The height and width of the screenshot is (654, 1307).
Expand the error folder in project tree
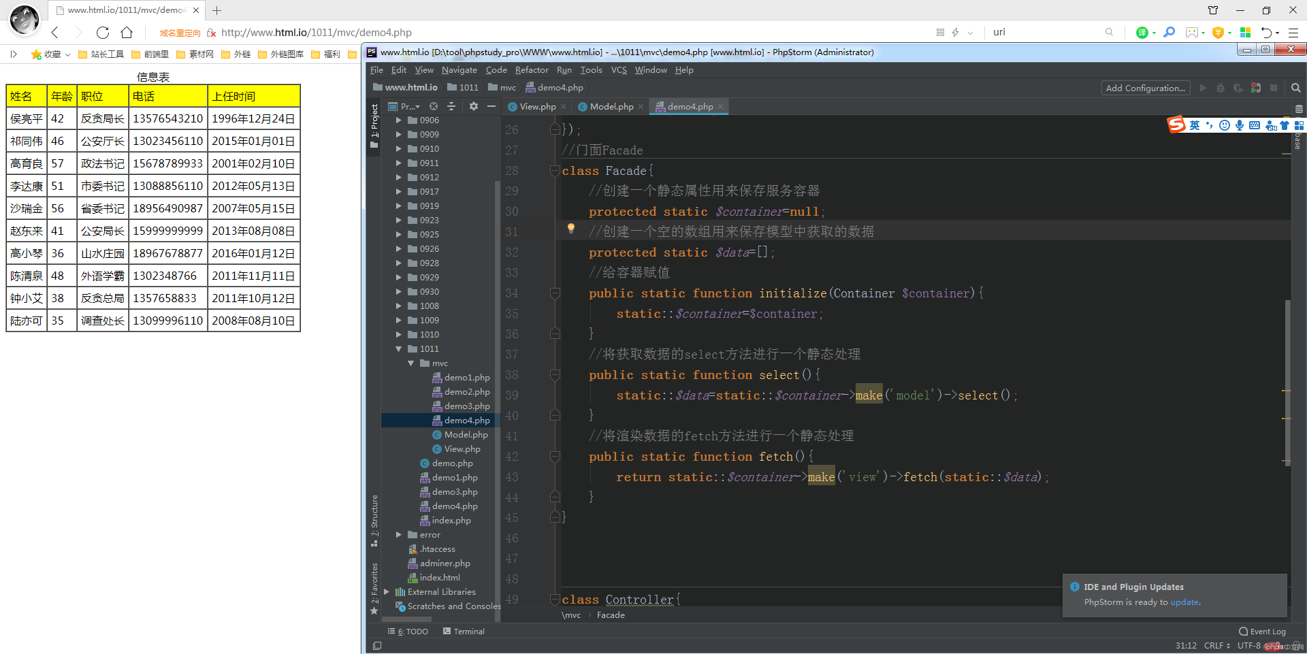(x=399, y=535)
